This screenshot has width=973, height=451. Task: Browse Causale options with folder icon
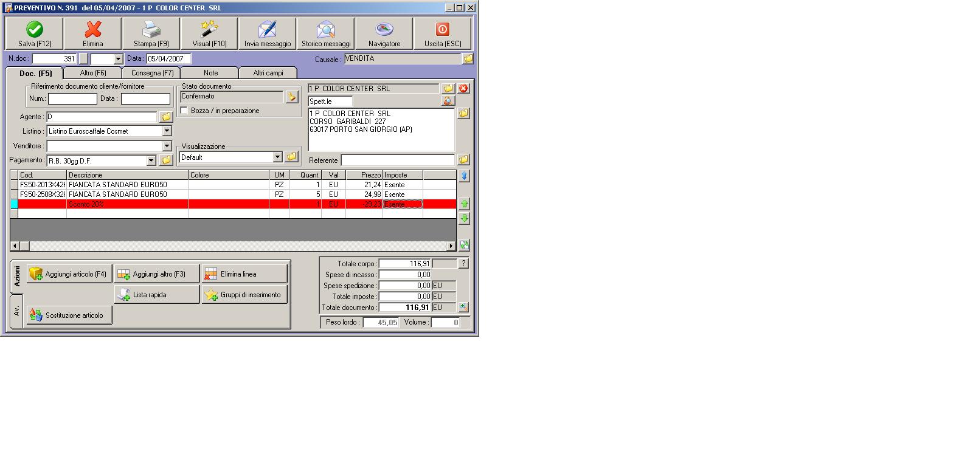tap(468, 59)
